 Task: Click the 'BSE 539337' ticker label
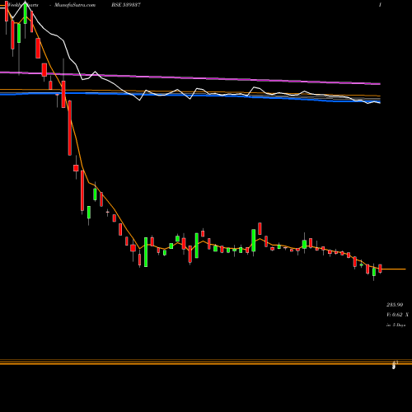click(126, 5)
